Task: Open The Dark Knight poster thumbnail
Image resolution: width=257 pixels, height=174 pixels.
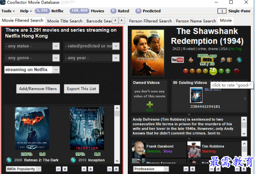Action: point(32,128)
